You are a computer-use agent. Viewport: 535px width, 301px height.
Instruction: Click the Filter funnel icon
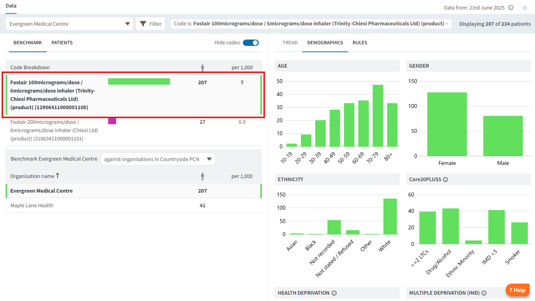(143, 24)
